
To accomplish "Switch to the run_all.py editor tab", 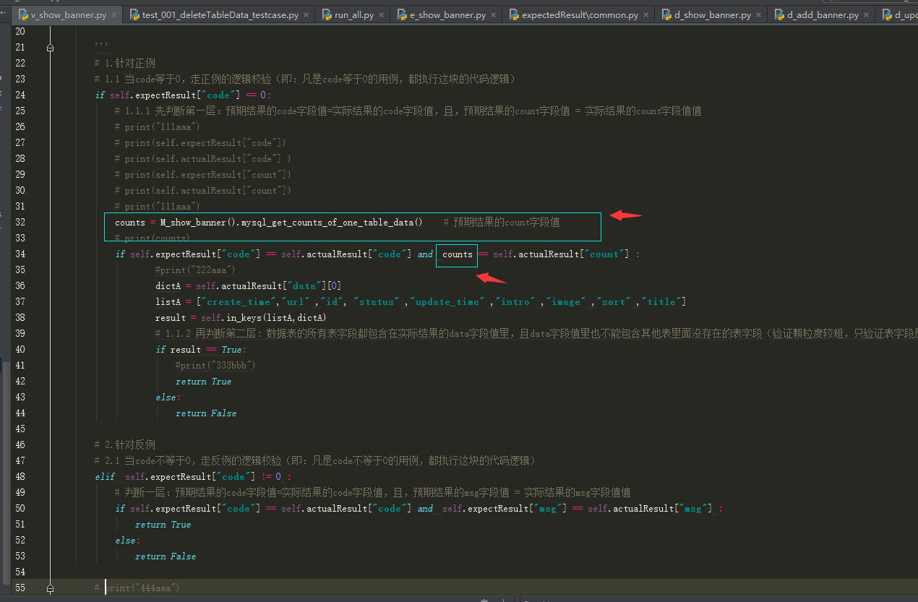I will [x=354, y=14].
